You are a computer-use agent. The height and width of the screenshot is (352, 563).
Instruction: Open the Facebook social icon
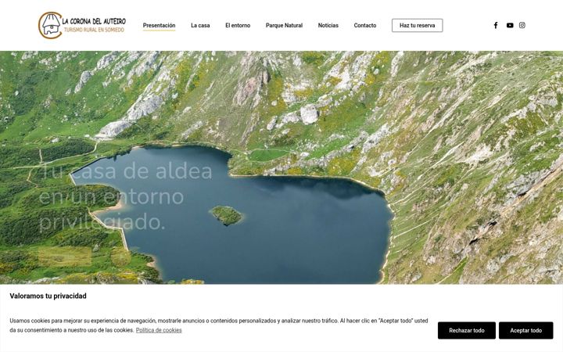[x=496, y=25]
